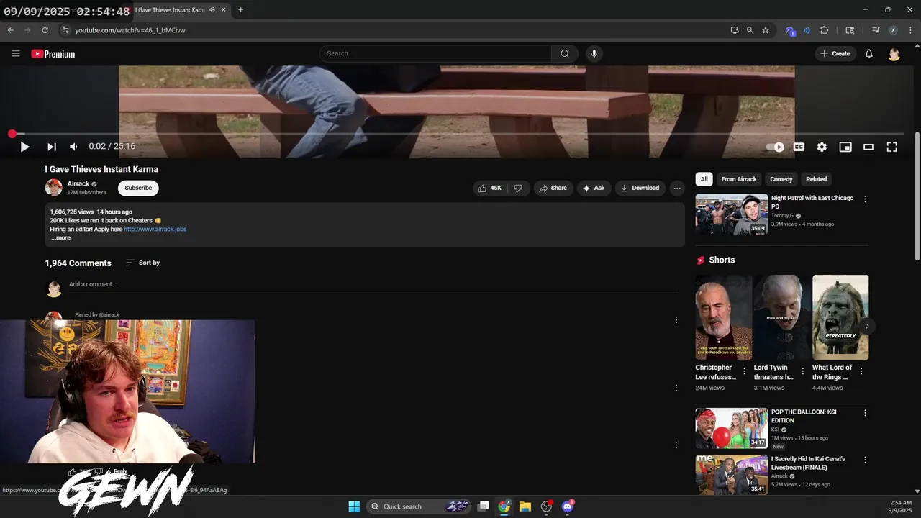The width and height of the screenshot is (921, 518).
Task: Expand description with ...more
Action: point(60,237)
